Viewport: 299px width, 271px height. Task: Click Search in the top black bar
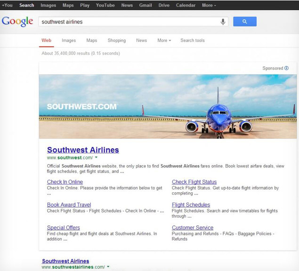[27, 5]
